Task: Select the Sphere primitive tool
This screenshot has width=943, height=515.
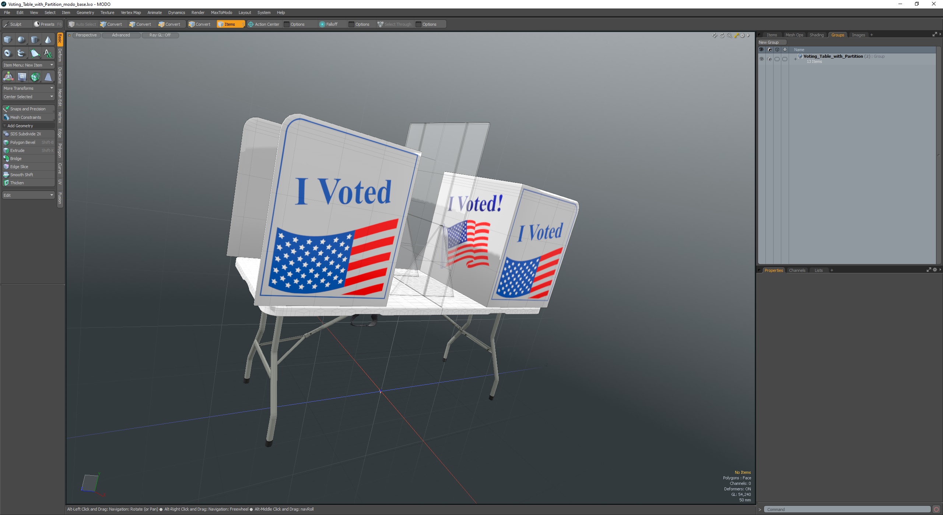Action: tap(21, 40)
